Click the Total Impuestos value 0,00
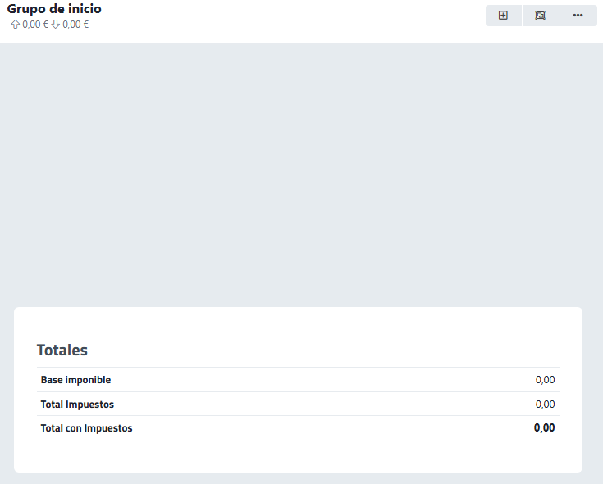603x484 pixels. (x=545, y=405)
